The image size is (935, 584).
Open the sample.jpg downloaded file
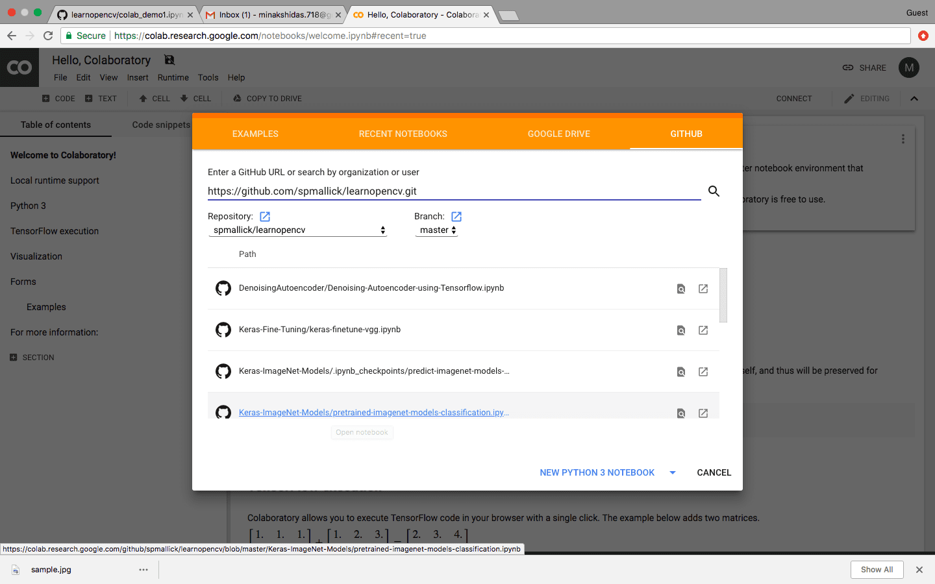tap(51, 570)
